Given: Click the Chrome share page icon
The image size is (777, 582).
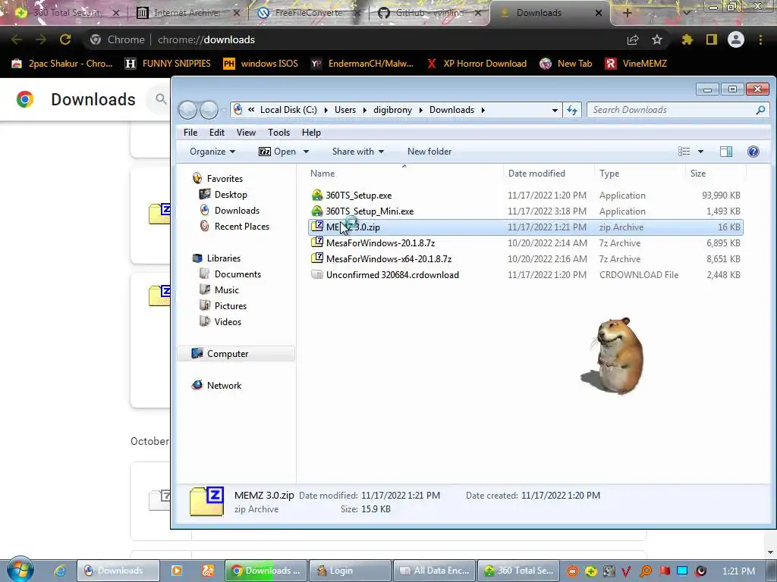Looking at the screenshot, I should 633,39.
